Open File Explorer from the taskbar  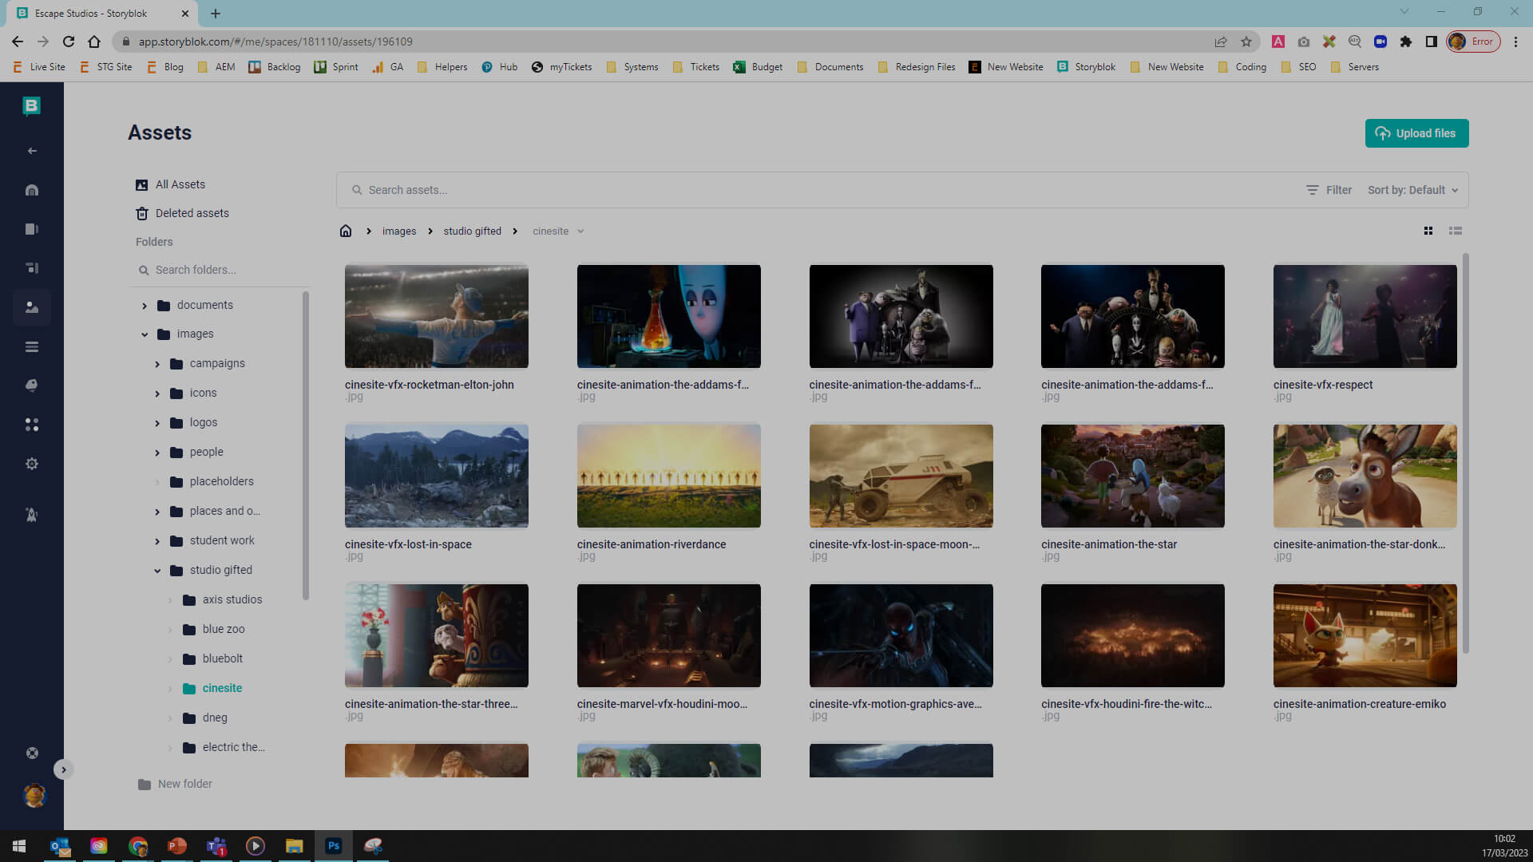295,846
